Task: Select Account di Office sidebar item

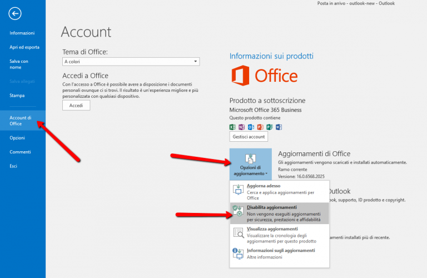Action: pyautogui.click(x=23, y=120)
